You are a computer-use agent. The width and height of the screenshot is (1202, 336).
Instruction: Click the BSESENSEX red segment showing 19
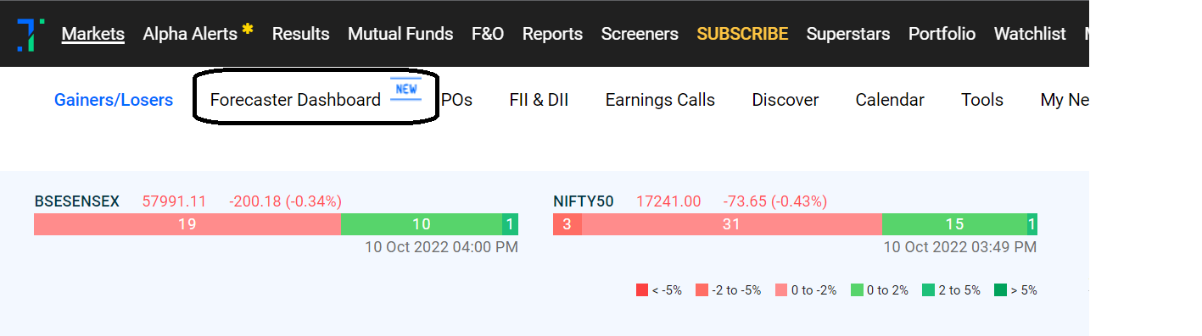click(187, 224)
